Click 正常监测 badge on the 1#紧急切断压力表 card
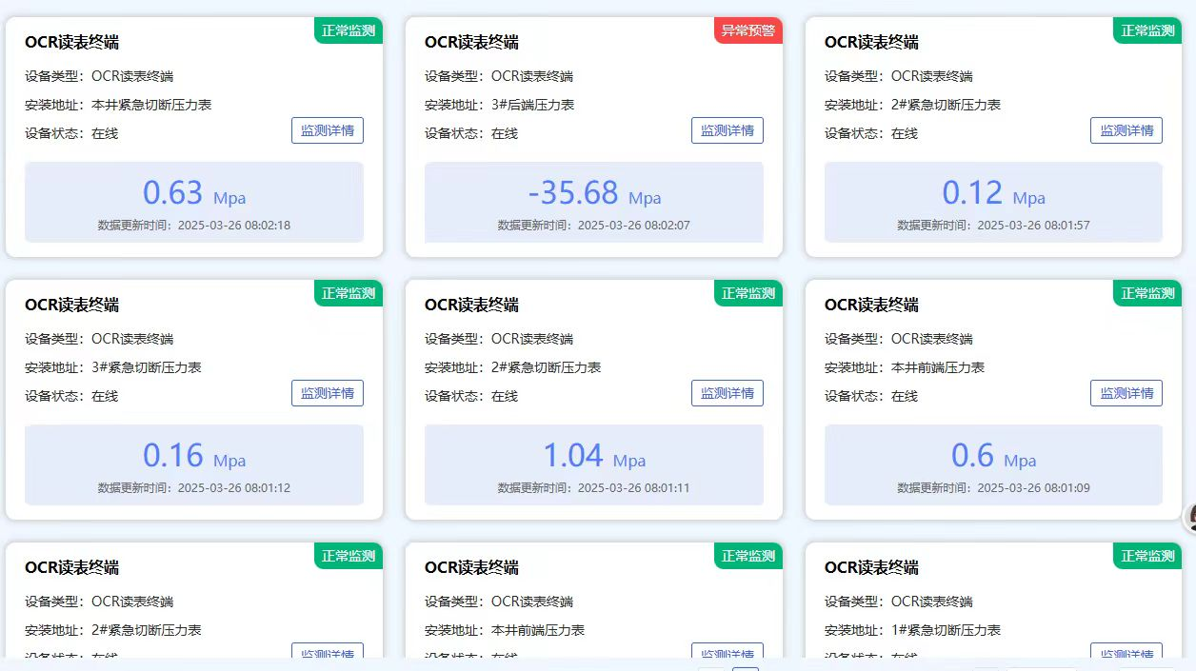 point(1147,556)
